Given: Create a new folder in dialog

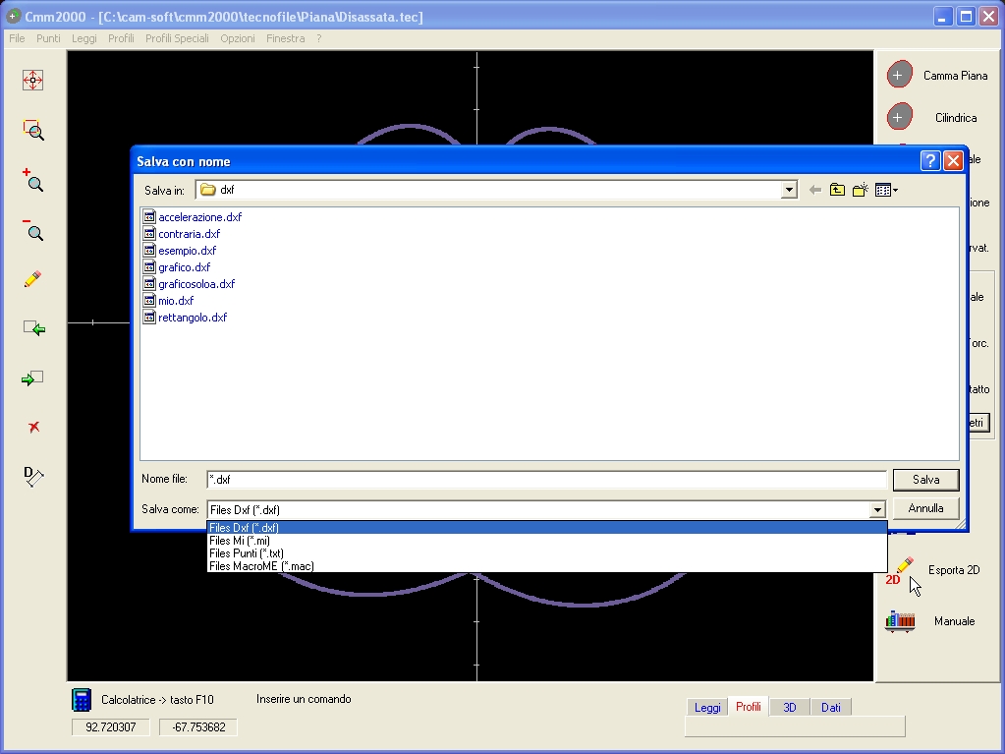Looking at the screenshot, I should tap(861, 190).
